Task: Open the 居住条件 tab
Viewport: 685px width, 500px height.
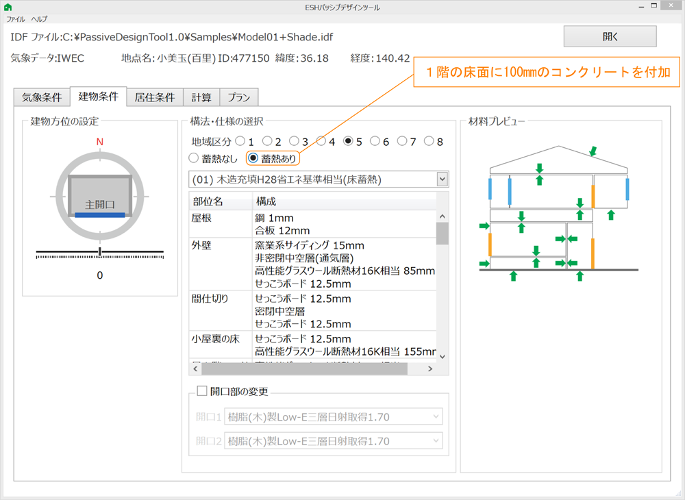Action: 155,97
